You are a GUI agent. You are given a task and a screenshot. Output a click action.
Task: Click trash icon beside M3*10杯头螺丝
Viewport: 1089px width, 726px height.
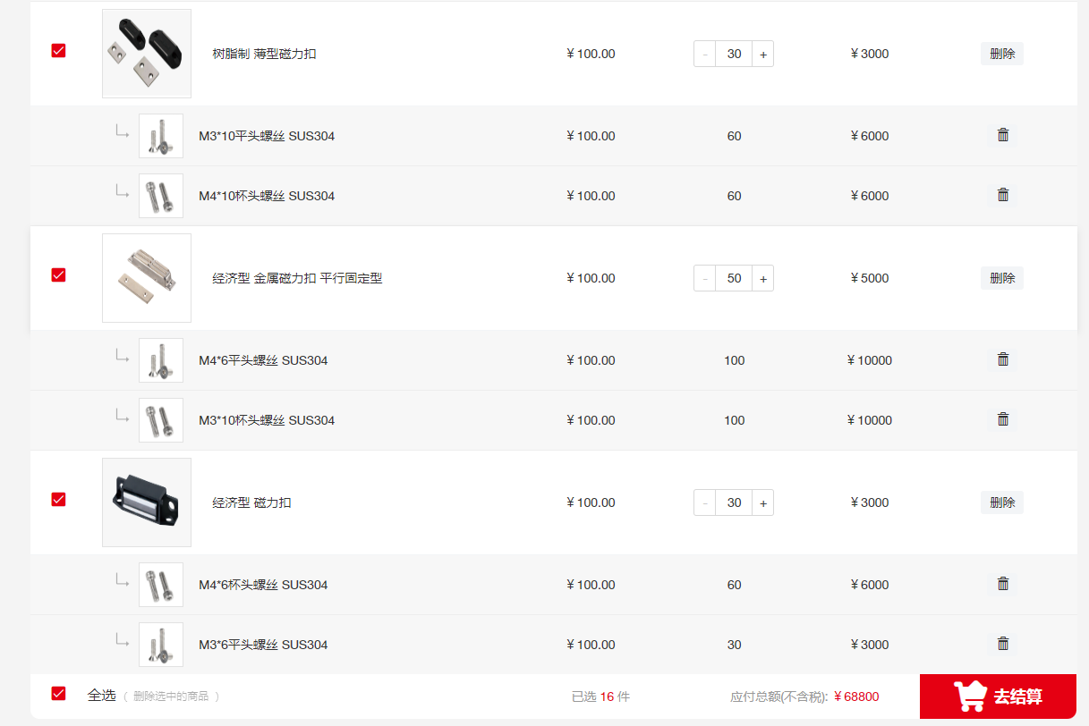1003,419
